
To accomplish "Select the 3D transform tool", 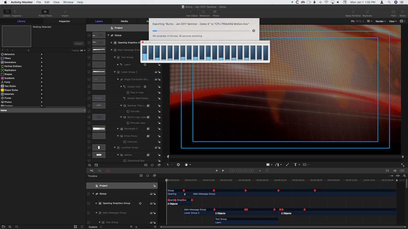I will click(x=178, y=164).
